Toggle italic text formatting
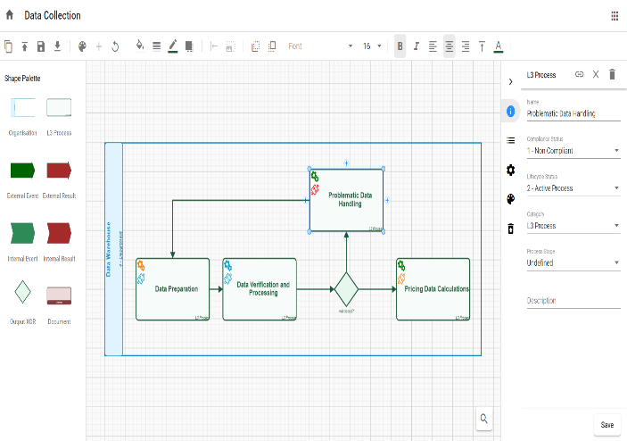The height and width of the screenshot is (441, 627). (417, 46)
